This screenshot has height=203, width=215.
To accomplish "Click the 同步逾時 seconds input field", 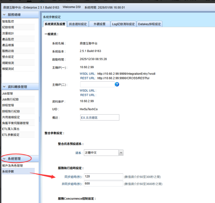I will 104,177.
